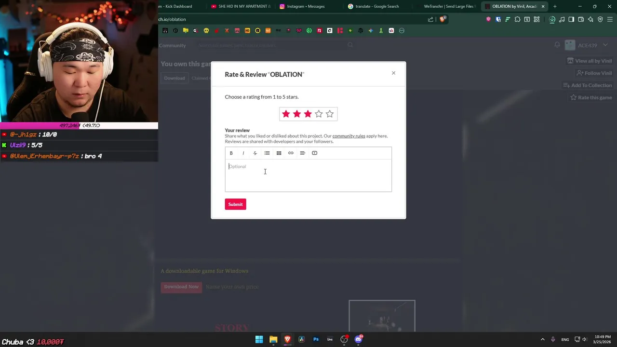Set rating to two stars
617x347 pixels.
pos(297,114)
